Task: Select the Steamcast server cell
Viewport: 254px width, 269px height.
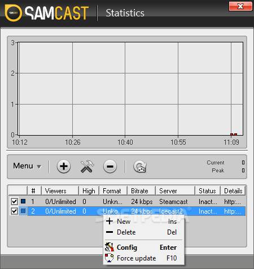Action: pos(173,202)
